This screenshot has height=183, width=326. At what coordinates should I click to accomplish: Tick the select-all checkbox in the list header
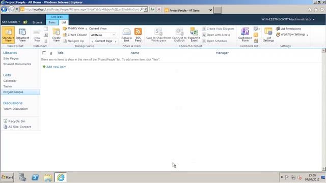[44, 53]
